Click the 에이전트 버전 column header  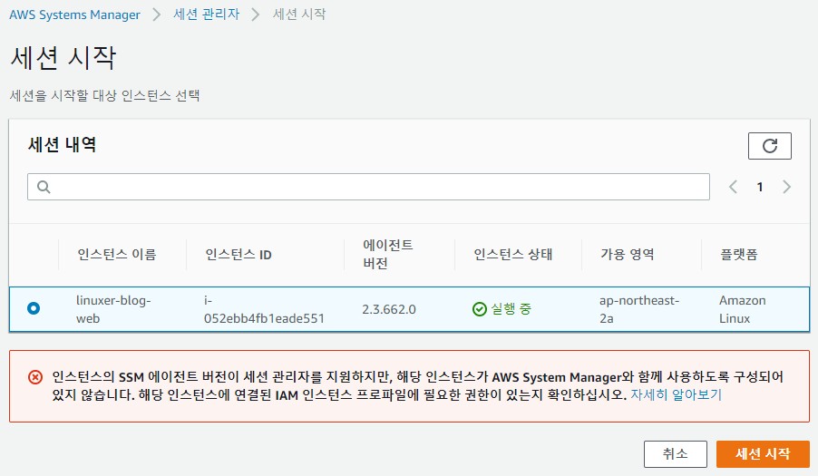pyautogui.click(x=387, y=255)
